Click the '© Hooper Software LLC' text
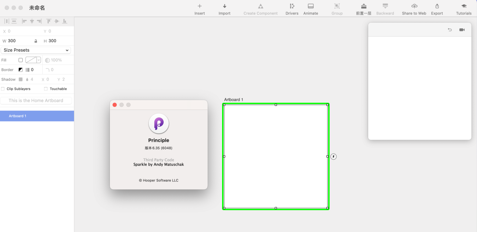 pos(159,180)
